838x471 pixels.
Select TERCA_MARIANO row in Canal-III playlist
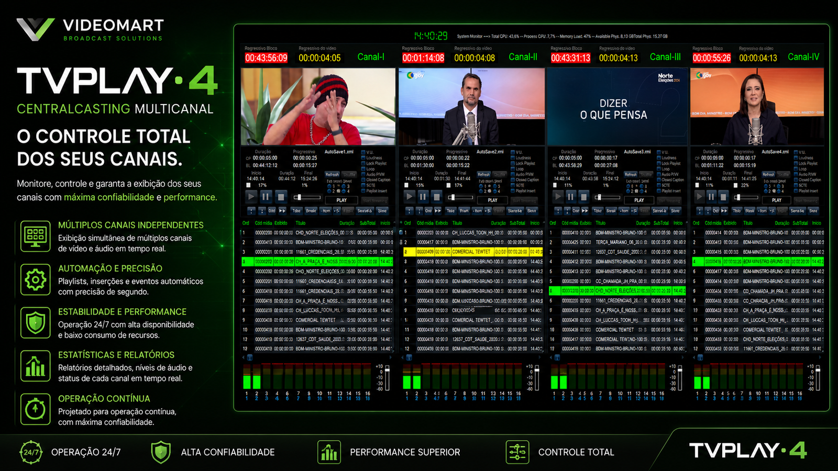coord(618,242)
